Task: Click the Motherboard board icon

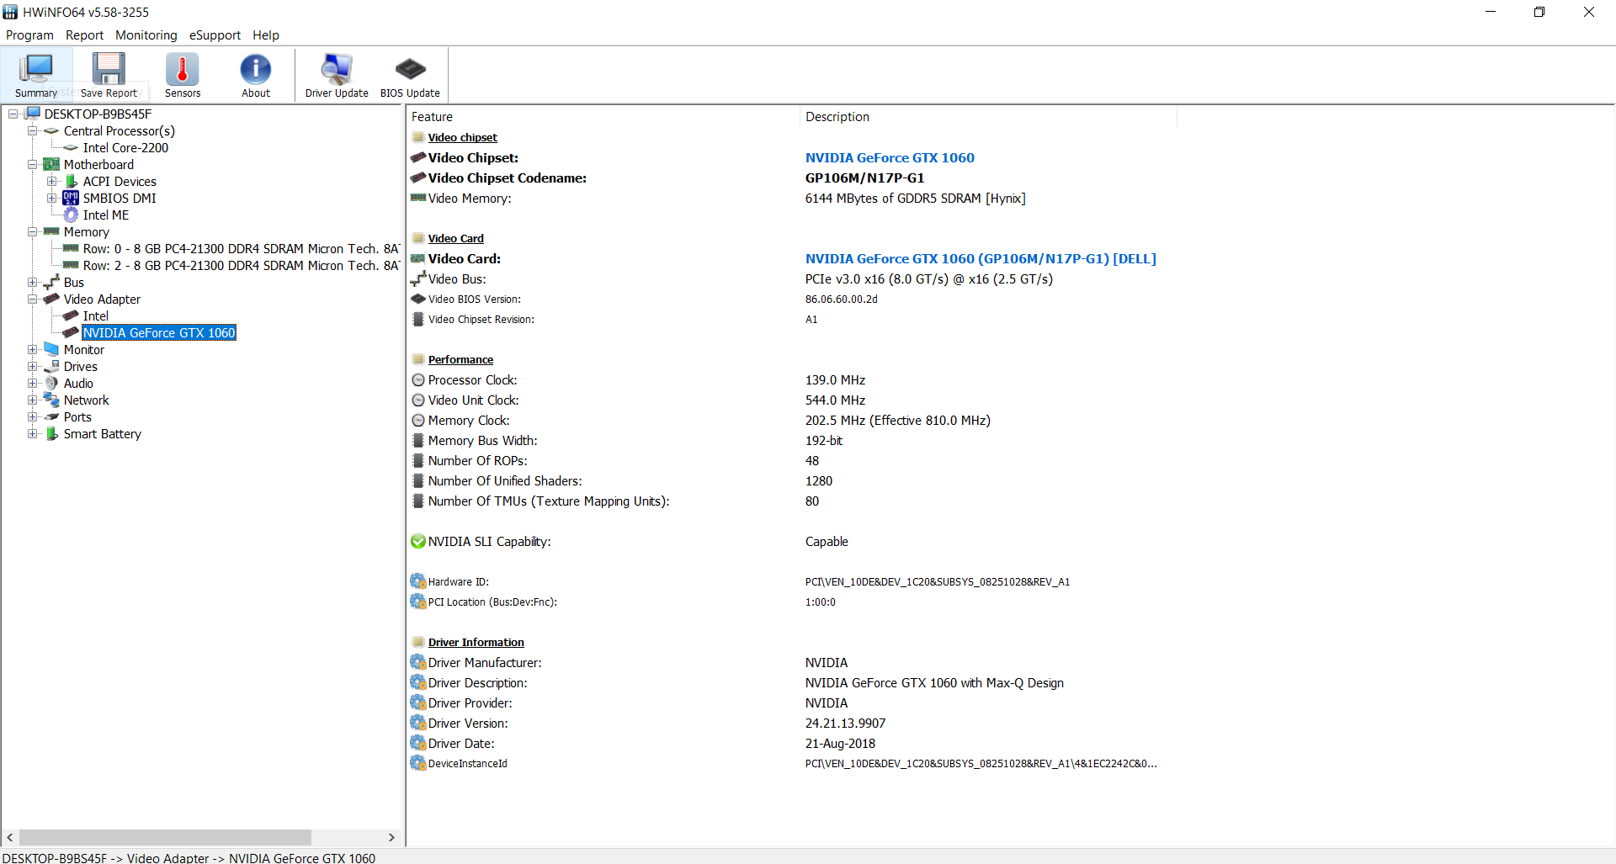Action: click(51, 164)
